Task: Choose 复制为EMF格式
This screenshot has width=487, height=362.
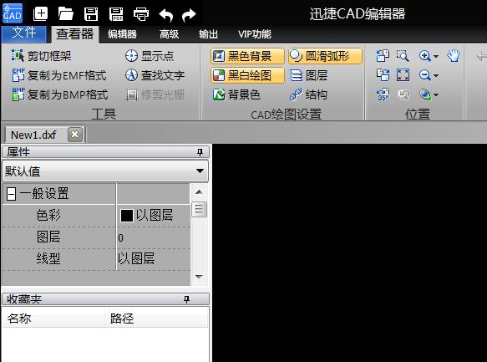Action: [x=59, y=75]
